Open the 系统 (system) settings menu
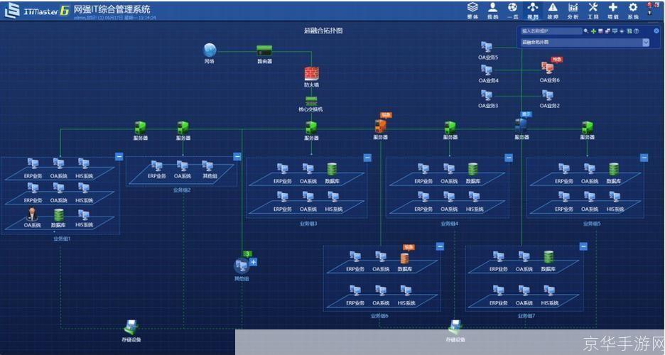The image size is (665, 355). [x=632, y=11]
